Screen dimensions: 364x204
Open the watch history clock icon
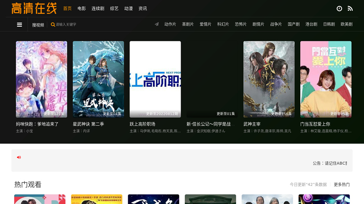pos(339,9)
